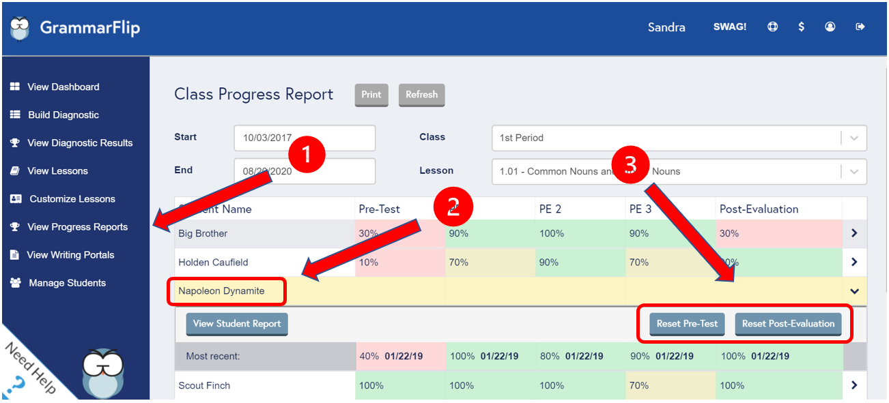This screenshot has height=403, width=889.
Task: Click trophy icon beside View Diagnostic Results
Action: [x=14, y=143]
